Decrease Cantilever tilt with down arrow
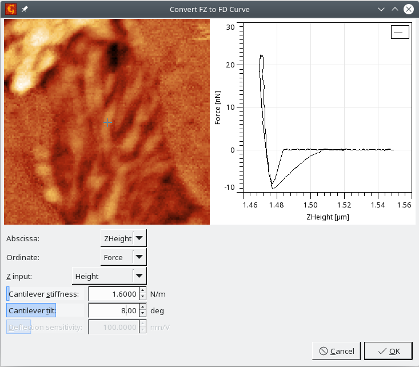The image size is (419, 367). (143, 314)
